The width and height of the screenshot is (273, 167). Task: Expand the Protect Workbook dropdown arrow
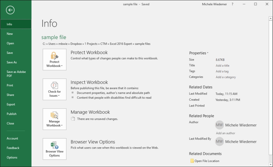pos(62,66)
